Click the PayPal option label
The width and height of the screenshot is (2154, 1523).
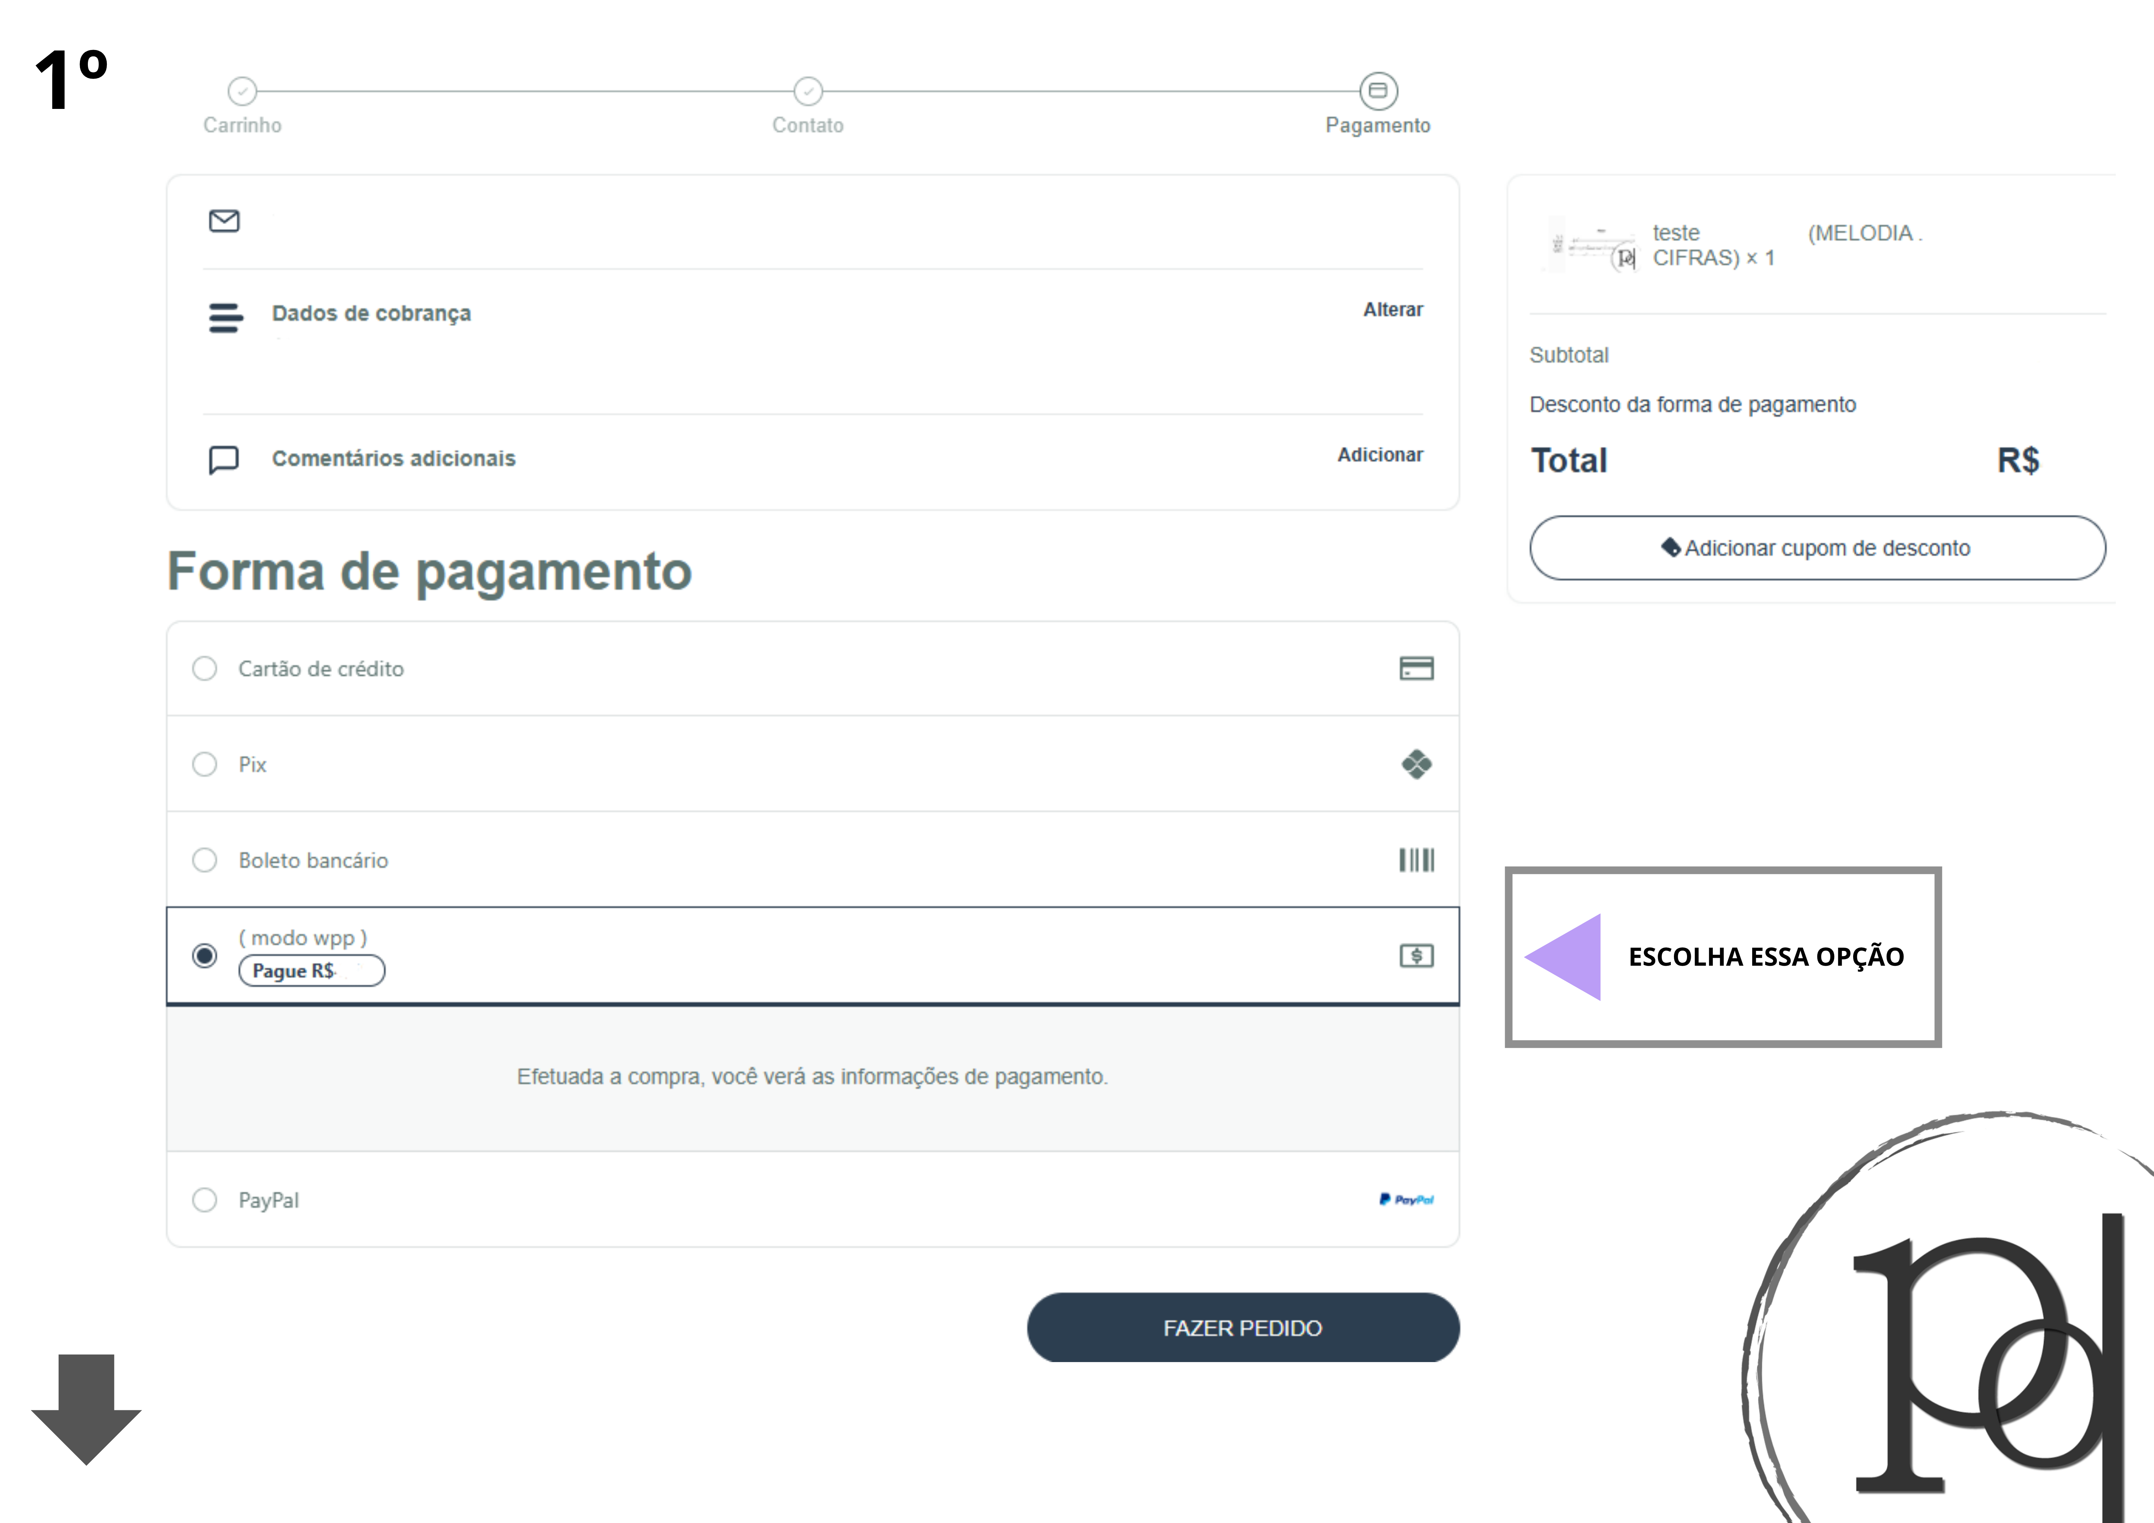268,1200
